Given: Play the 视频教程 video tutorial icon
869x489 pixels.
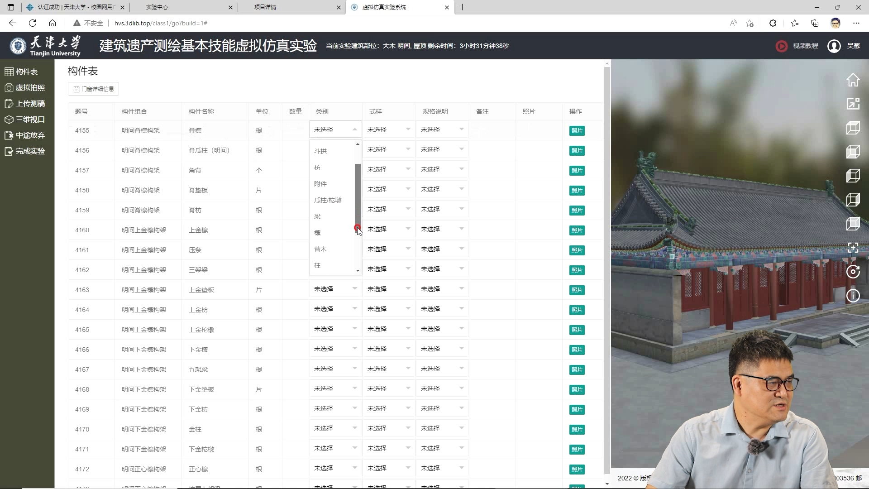Looking at the screenshot, I should coord(781,46).
